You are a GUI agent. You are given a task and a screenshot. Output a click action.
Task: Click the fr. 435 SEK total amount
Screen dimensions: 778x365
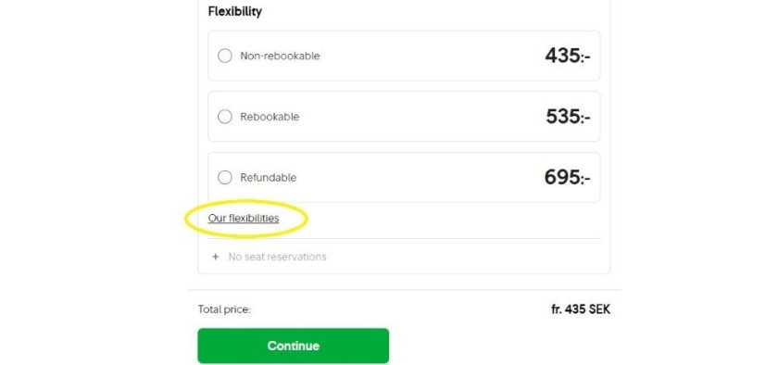tap(581, 309)
